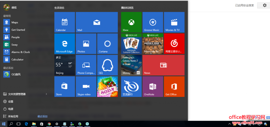Viewport: 270px width, 127px height.
Task: Open Task View on the taskbar
Action: pyautogui.click(x=18, y=124)
